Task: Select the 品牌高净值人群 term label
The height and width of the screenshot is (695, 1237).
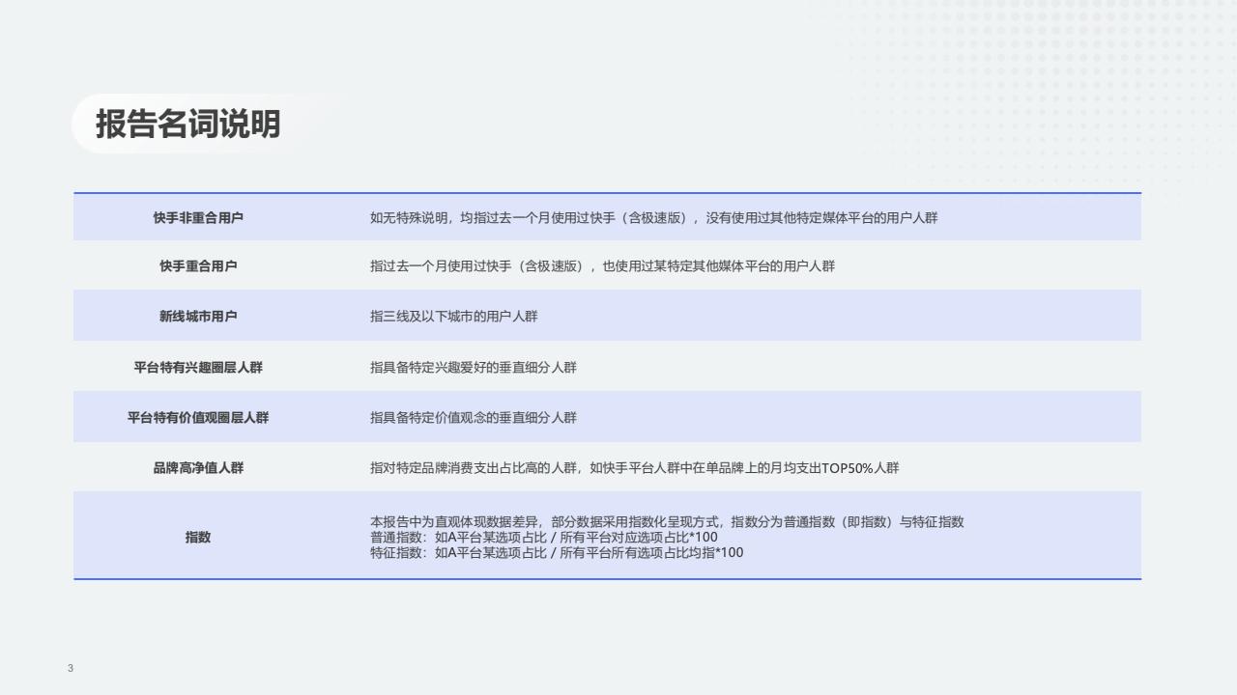Action: click(198, 468)
